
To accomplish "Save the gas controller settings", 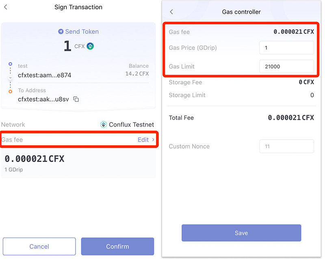I will point(241,233).
